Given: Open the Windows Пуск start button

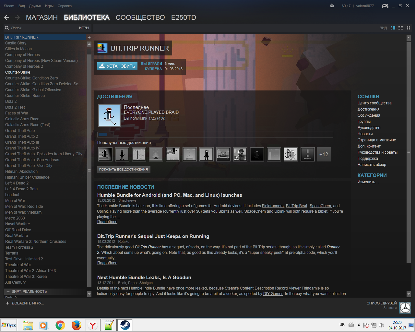Looking at the screenshot, I should [x=9, y=325].
